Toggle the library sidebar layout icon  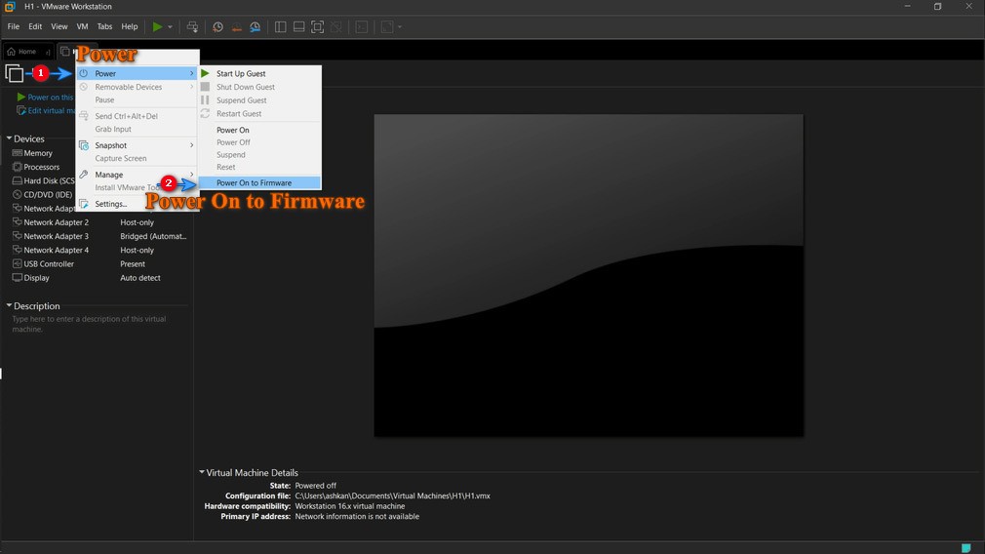[x=280, y=27]
